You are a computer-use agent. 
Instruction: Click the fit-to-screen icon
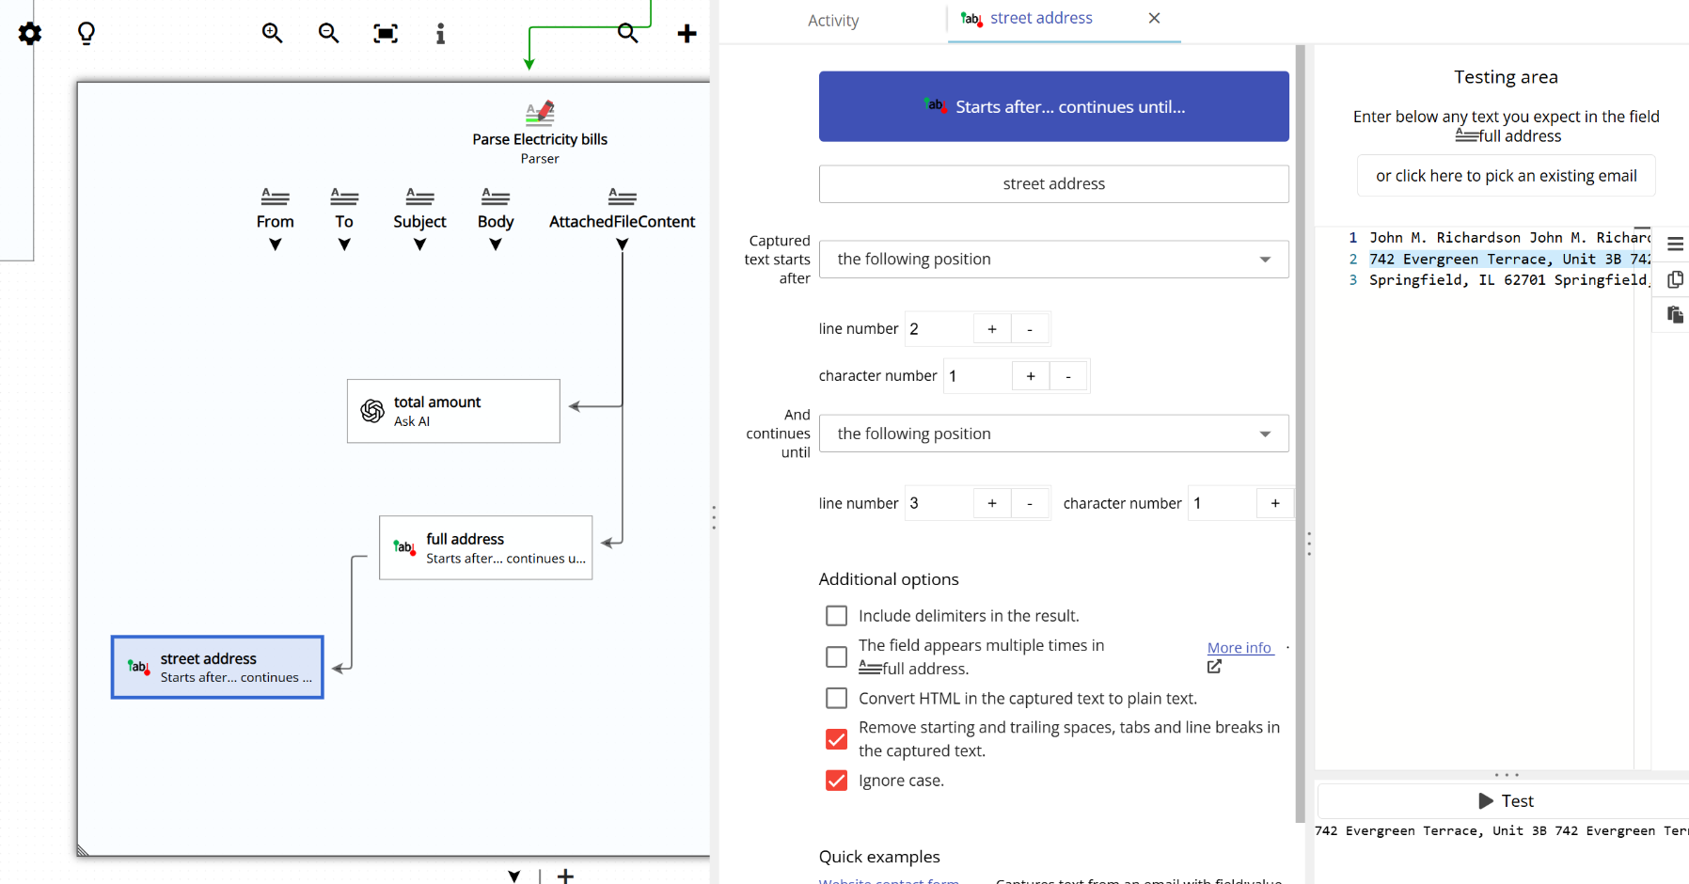[x=386, y=34]
